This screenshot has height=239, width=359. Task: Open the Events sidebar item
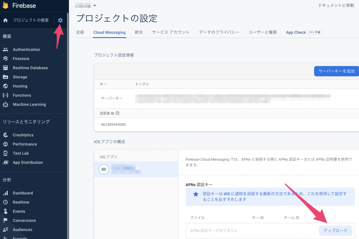[x=19, y=211]
